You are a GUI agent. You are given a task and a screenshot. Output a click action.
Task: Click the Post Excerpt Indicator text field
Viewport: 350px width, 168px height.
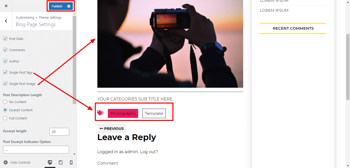pos(36,150)
